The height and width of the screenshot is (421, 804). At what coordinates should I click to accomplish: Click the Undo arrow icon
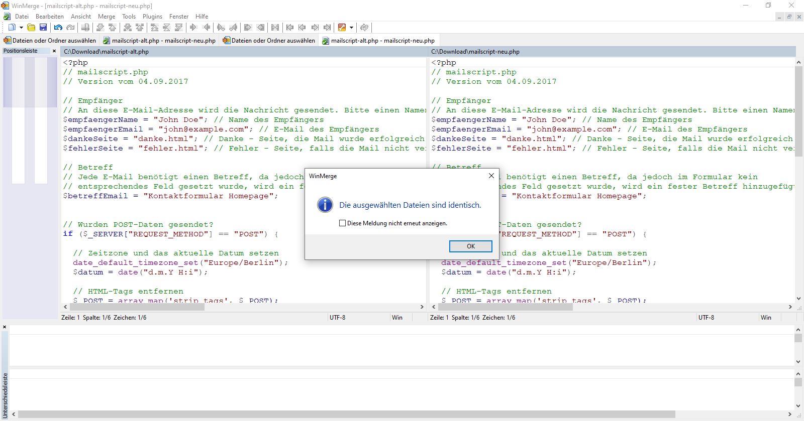point(58,28)
